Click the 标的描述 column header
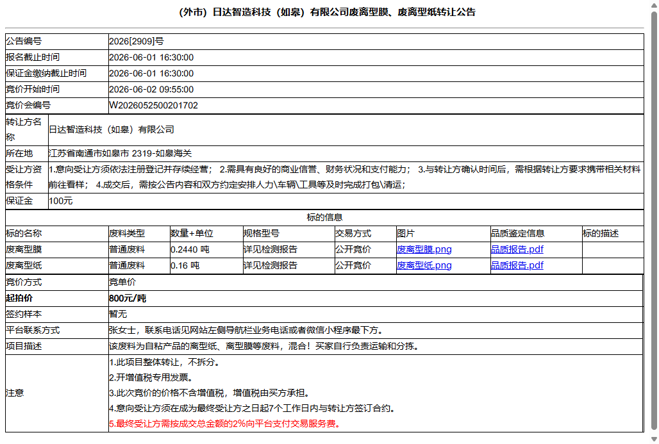 [601, 234]
